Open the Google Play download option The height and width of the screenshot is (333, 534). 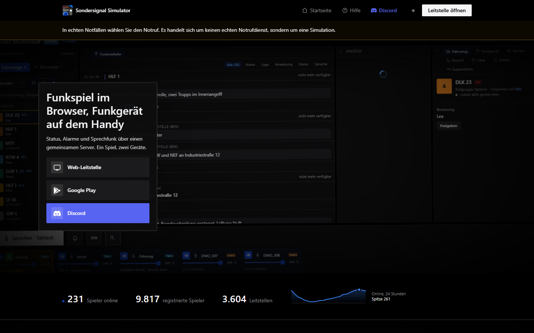click(x=98, y=190)
